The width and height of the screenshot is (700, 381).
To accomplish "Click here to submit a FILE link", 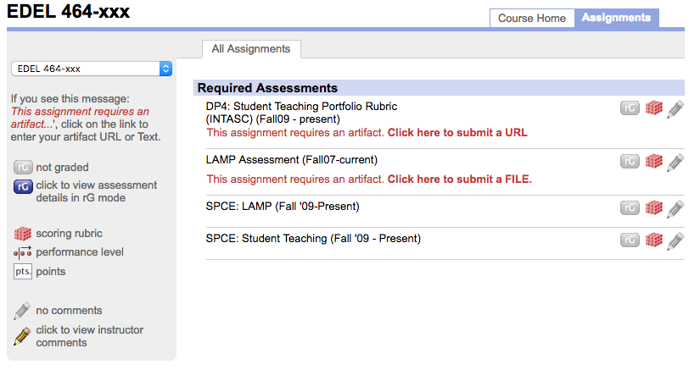I will [x=459, y=179].
